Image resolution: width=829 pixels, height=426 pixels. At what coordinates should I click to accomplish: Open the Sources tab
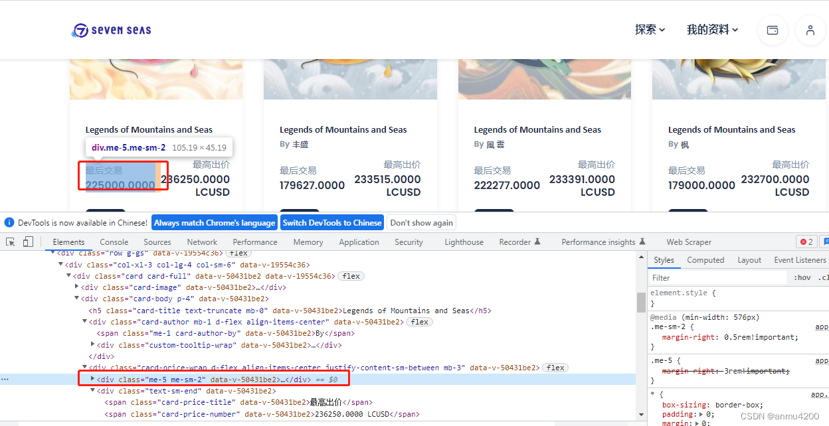[157, 242]
